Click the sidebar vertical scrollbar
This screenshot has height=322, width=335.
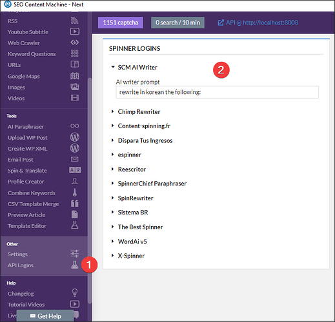click(90, 191)
